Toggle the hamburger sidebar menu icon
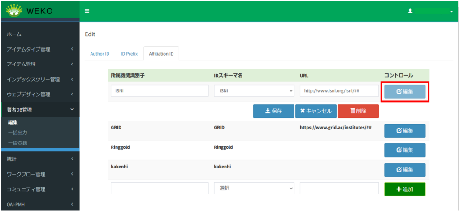 pos(87,11)
